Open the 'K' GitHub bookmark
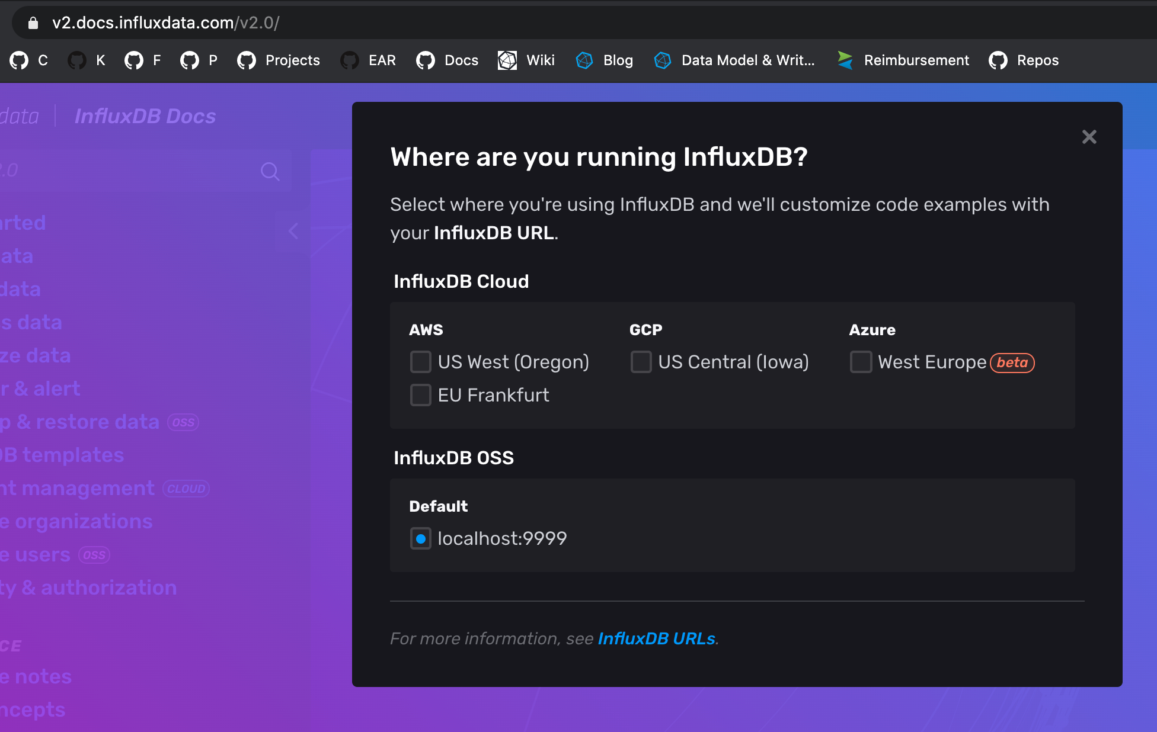This screenshot has width=1157, height=732. (x=87, y=60)
